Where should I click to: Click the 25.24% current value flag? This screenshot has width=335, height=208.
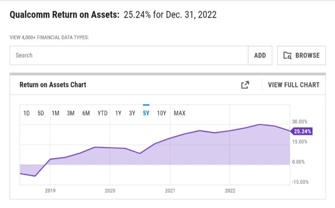click(301, 131)
